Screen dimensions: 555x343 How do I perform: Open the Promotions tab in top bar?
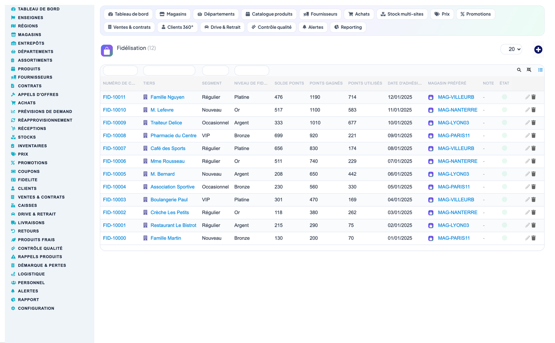475,14
